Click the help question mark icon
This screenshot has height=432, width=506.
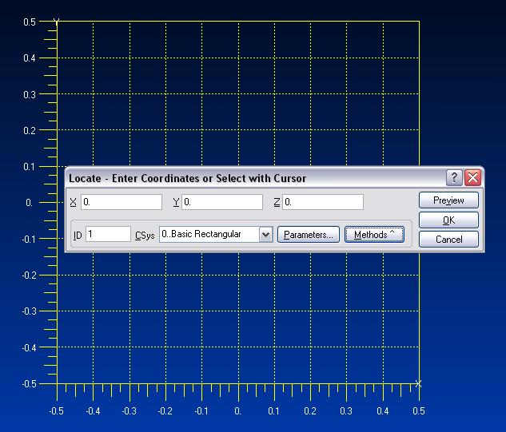point(454,177)
